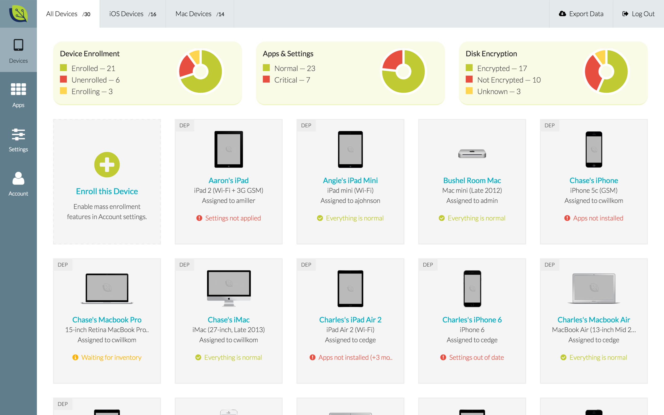Open Bushel Room Mac device link
Image resolution: width=664 pixels, height=415 pixels.
coord(472,180)
